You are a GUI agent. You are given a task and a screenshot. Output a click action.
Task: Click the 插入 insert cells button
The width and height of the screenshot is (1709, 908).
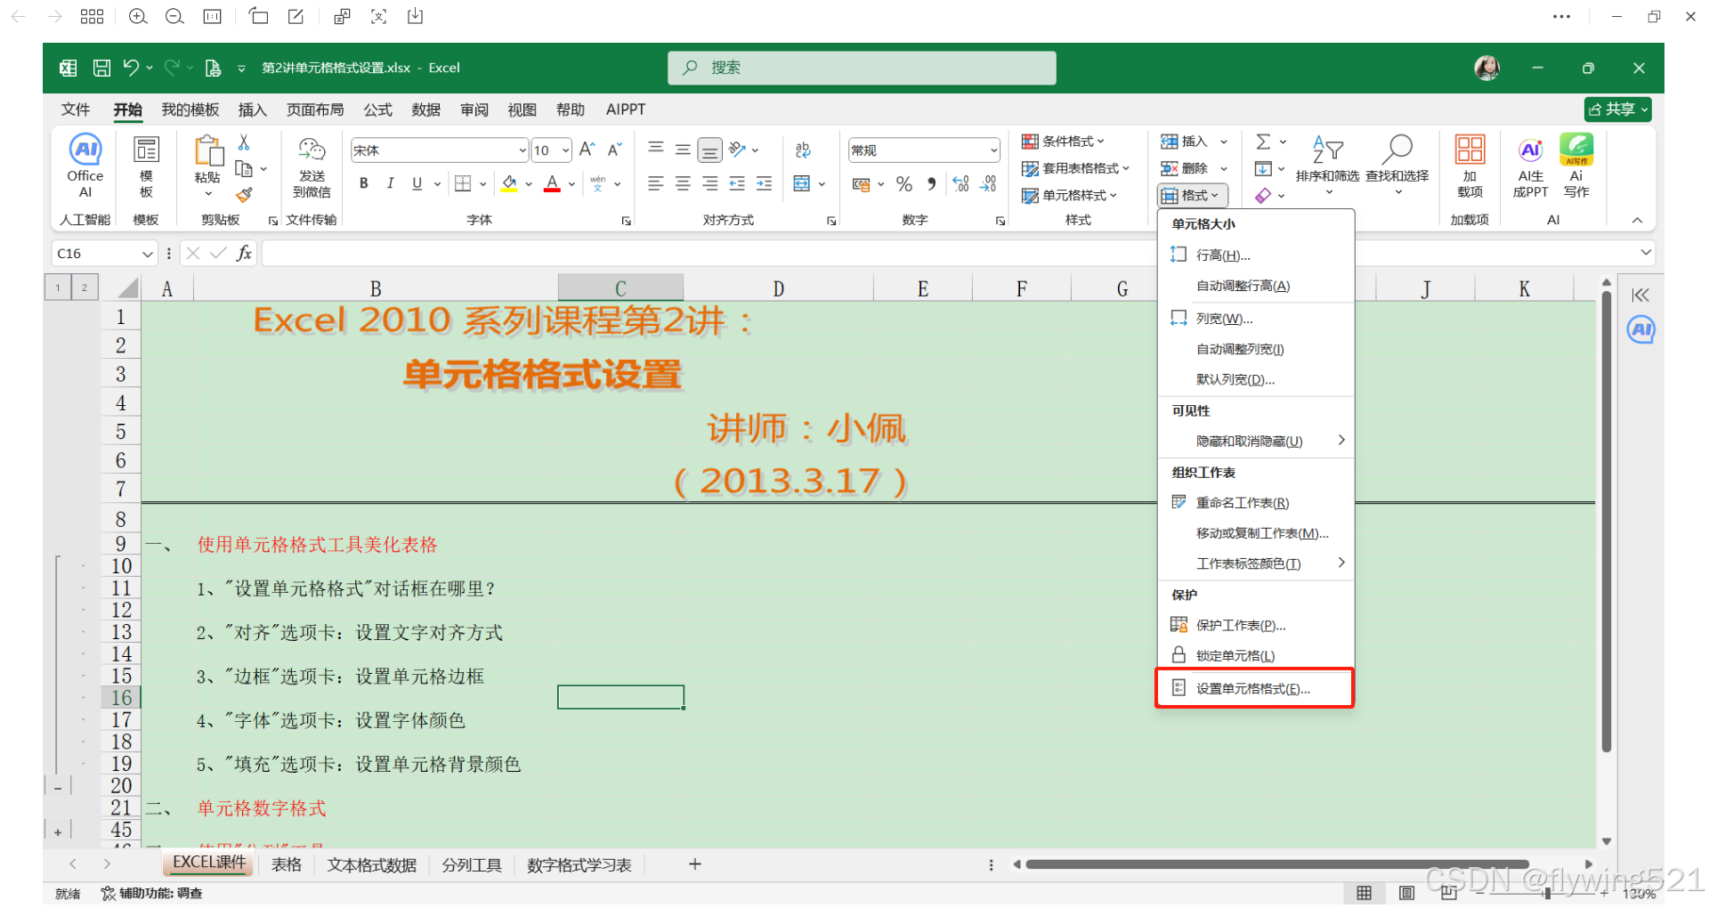point(1185,142)
